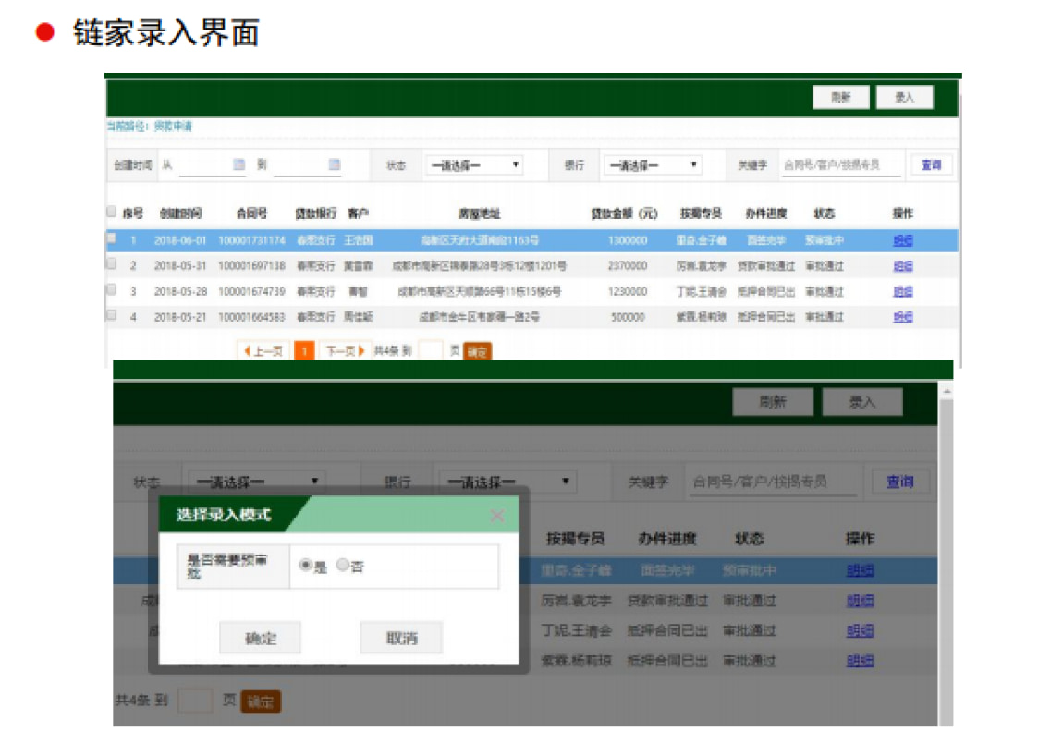
Task: Confirm the dialog with the 确定 button
Action: click(x=261, y=638)
